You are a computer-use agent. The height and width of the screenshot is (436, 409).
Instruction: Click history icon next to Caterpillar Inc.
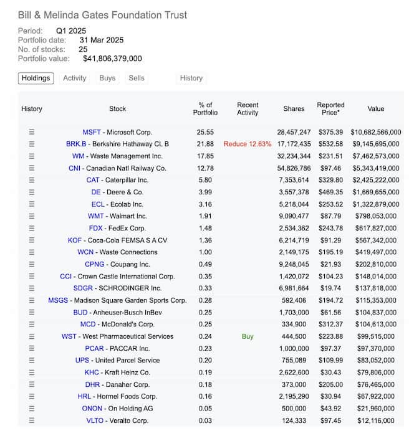(x=32, y=180)
